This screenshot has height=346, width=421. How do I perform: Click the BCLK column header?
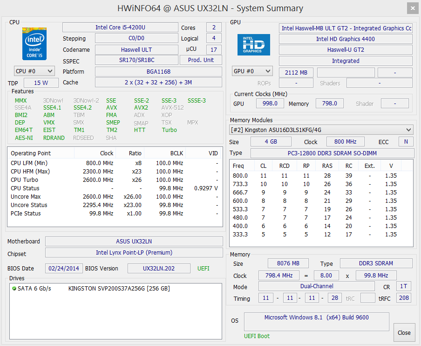coord(165,153)
